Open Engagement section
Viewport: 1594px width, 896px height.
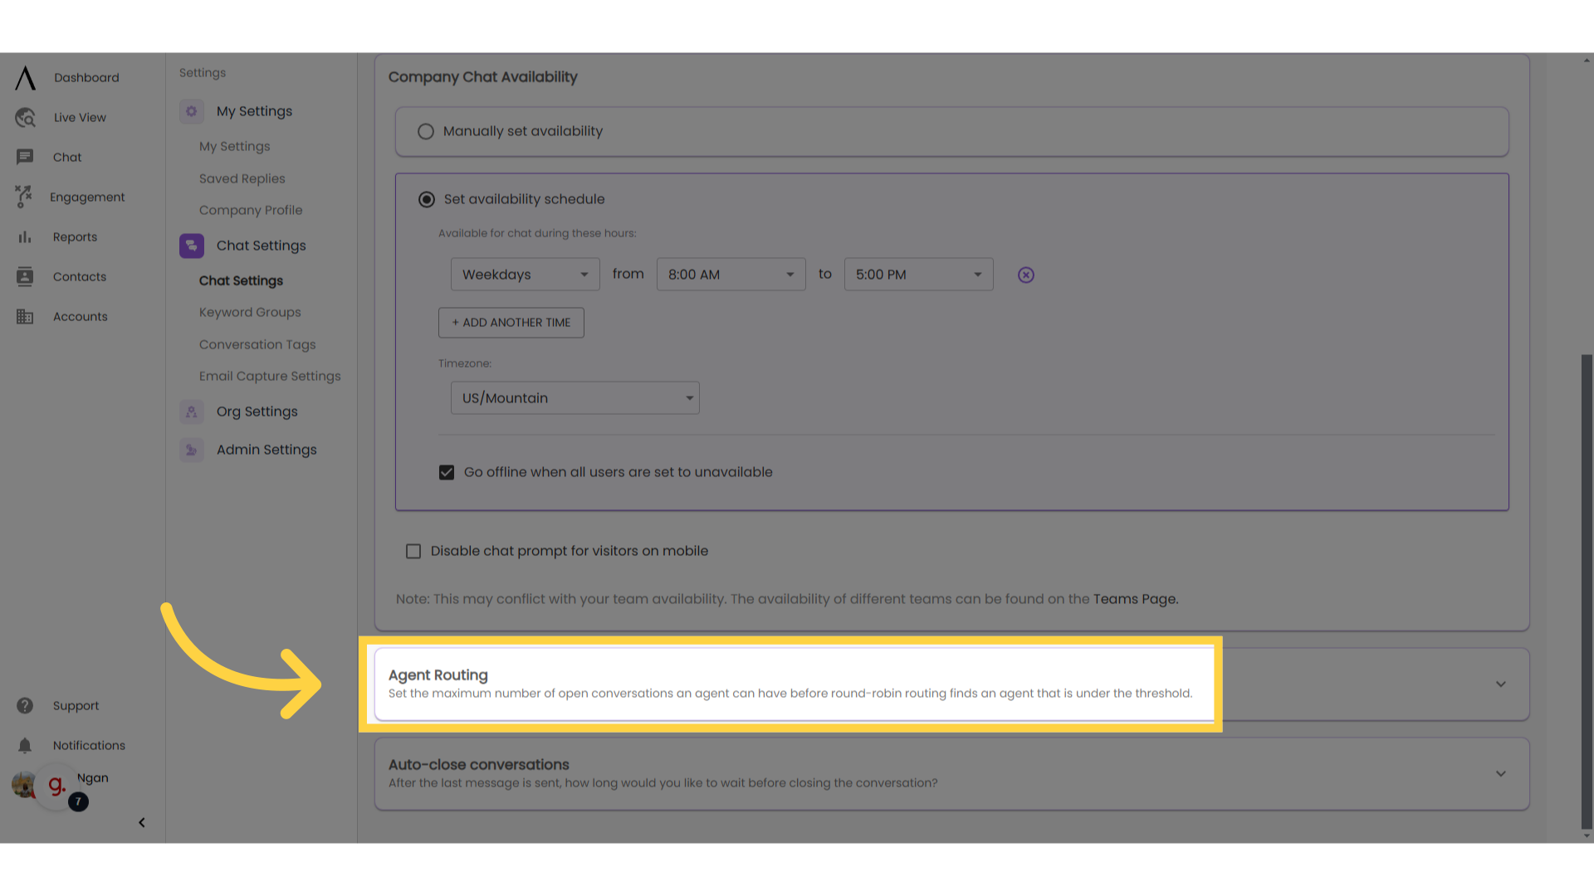tap(87, 197)
